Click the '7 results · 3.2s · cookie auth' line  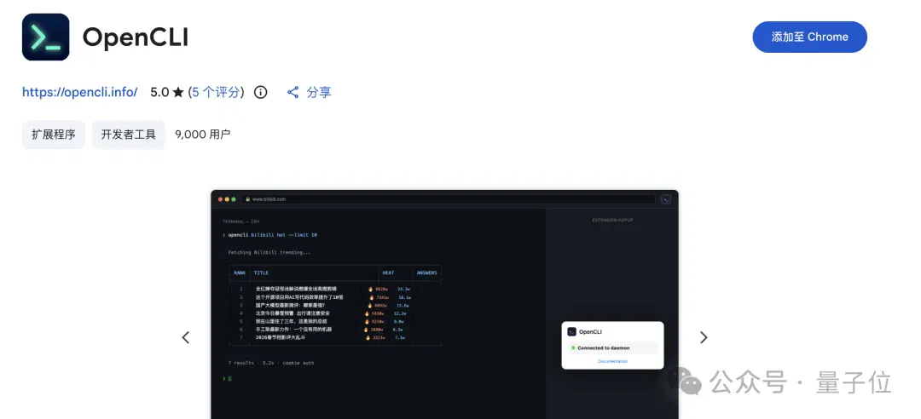(x=271, y=364)
